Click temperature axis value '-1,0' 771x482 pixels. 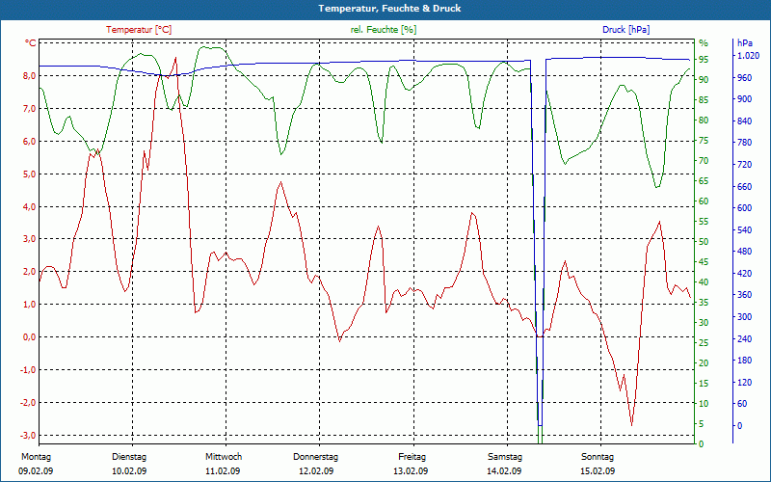[27, 370]
